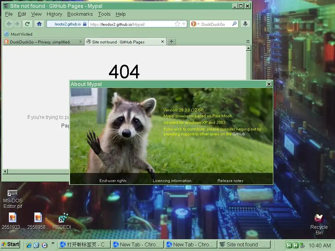Open the Start menu
Image resolution: width=335 pixels, height=251 pixels.
coord(10,244)
